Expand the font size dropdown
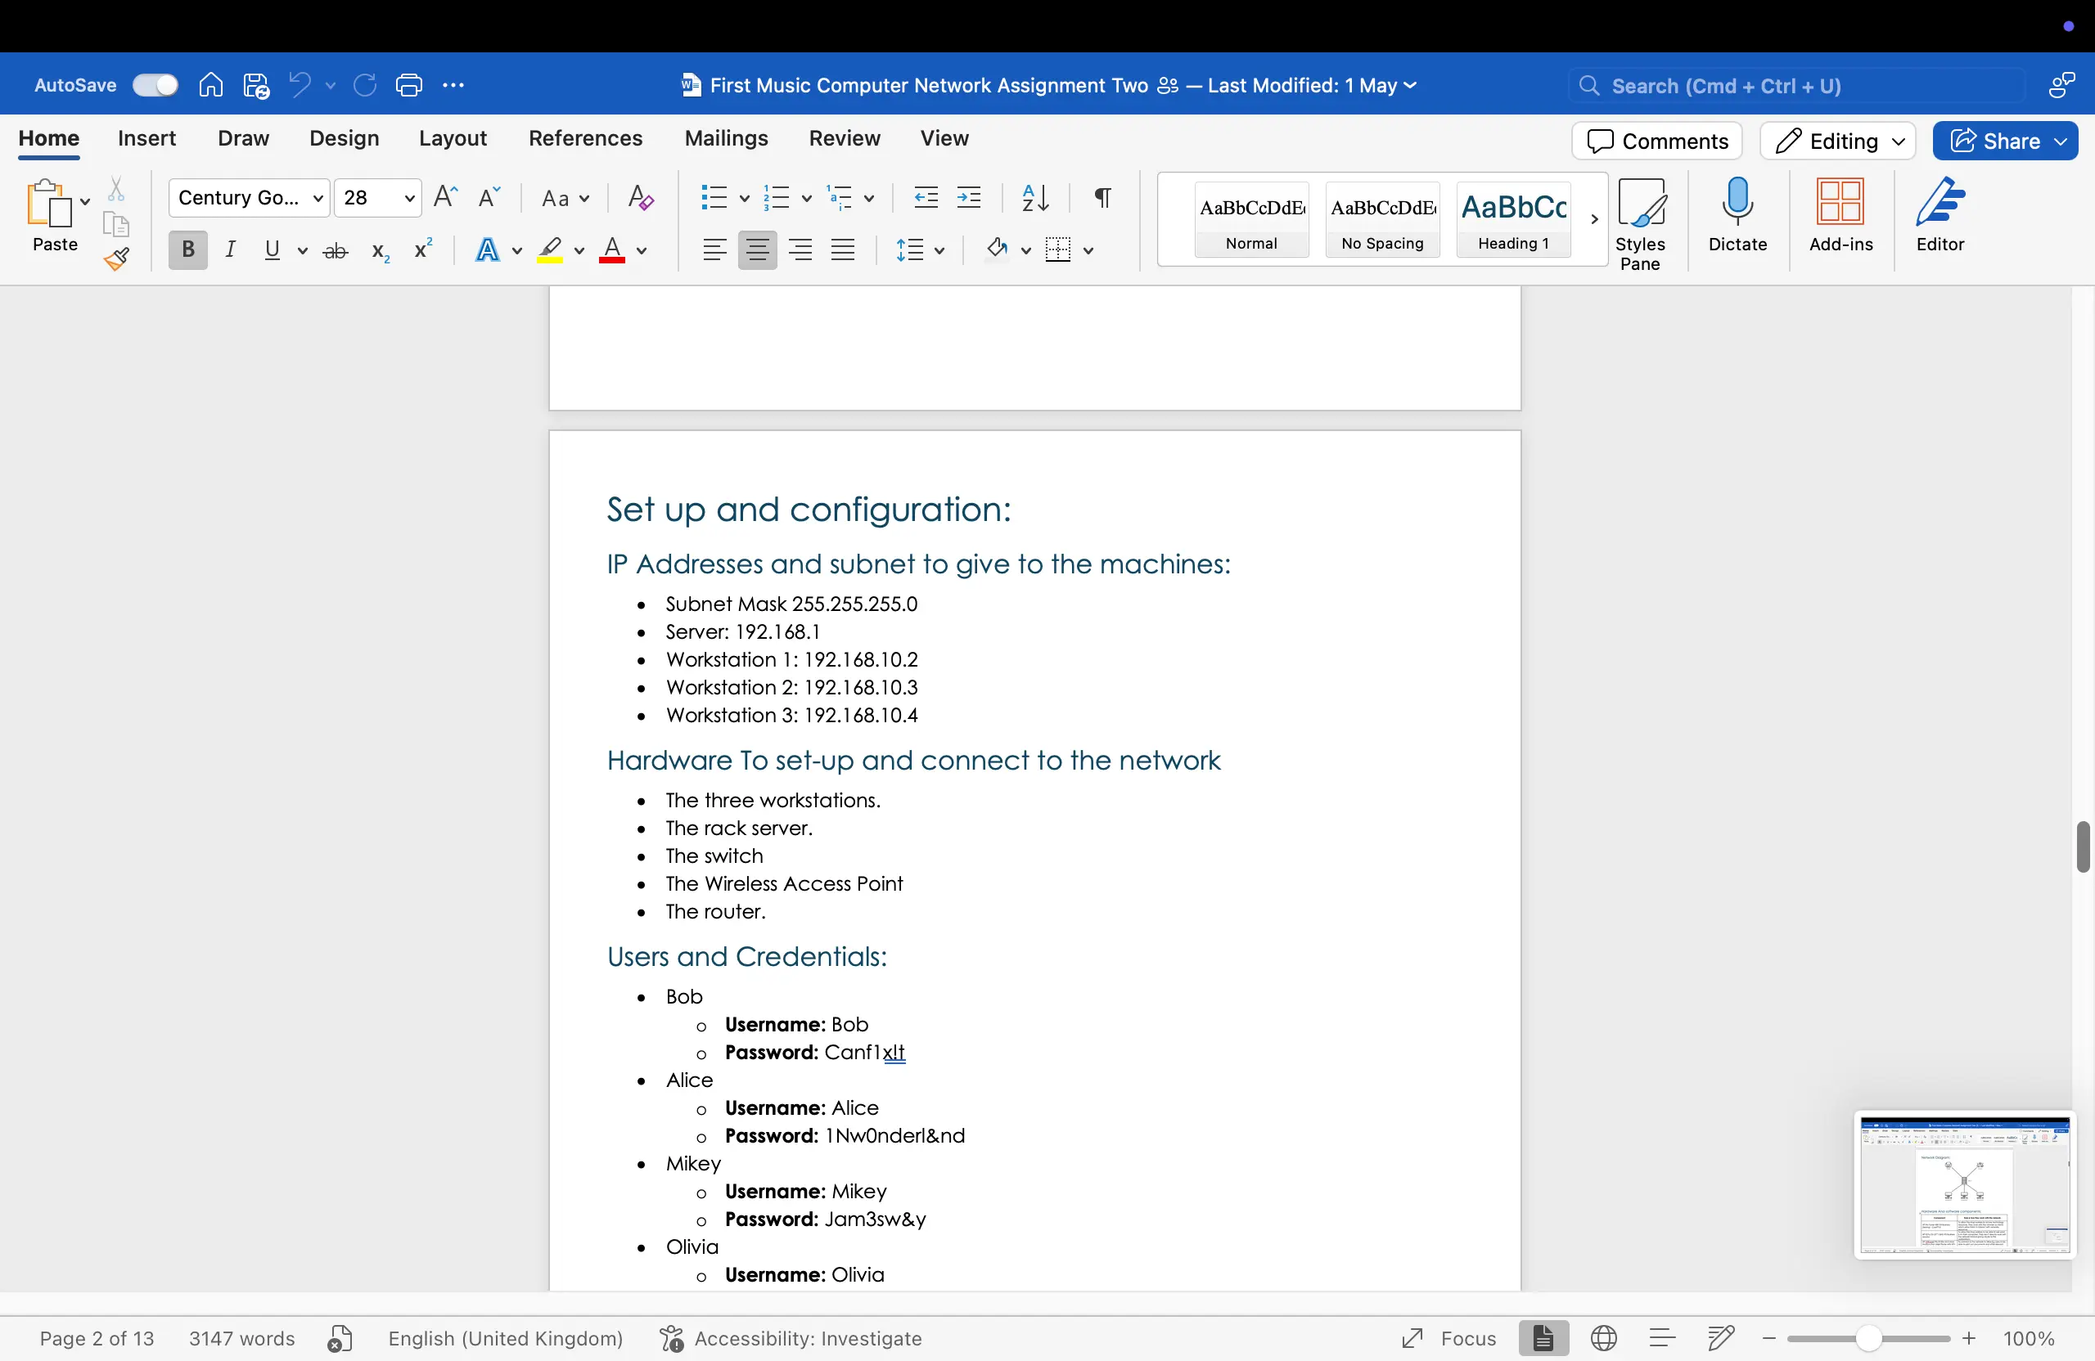 (x=408, y=199)
